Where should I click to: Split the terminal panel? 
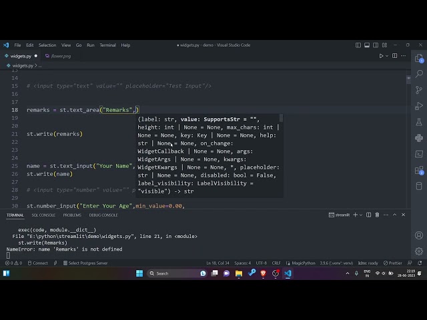pyautogui.click(x=368, y=215)
